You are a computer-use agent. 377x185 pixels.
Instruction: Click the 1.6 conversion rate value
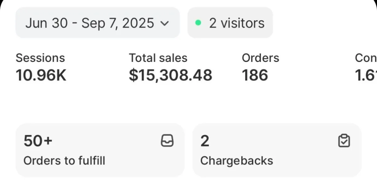(366, 75)
